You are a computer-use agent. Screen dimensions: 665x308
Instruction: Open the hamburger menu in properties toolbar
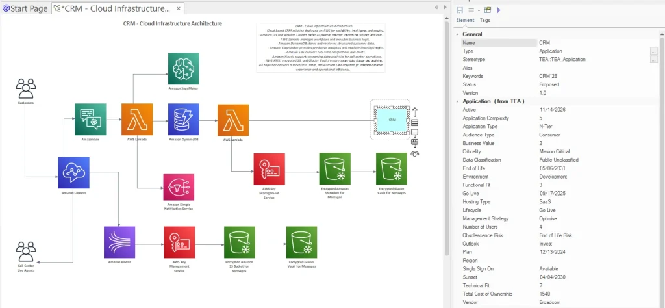(471, 10)
